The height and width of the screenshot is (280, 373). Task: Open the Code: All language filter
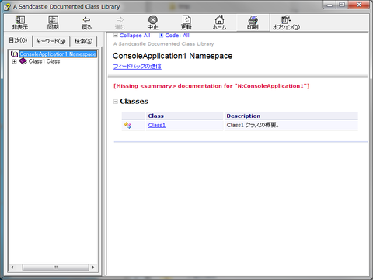[x=174, y=36]
